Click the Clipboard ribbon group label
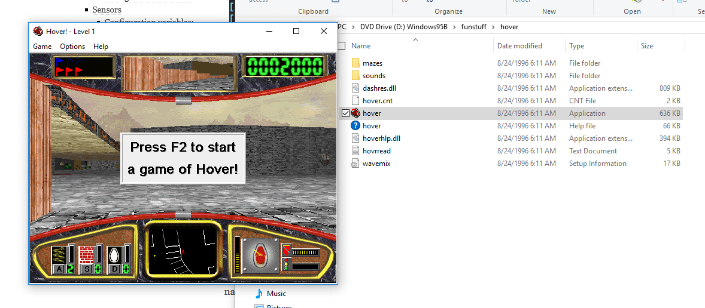Viewport: 705px width, 308px height. tap(313, 12)
